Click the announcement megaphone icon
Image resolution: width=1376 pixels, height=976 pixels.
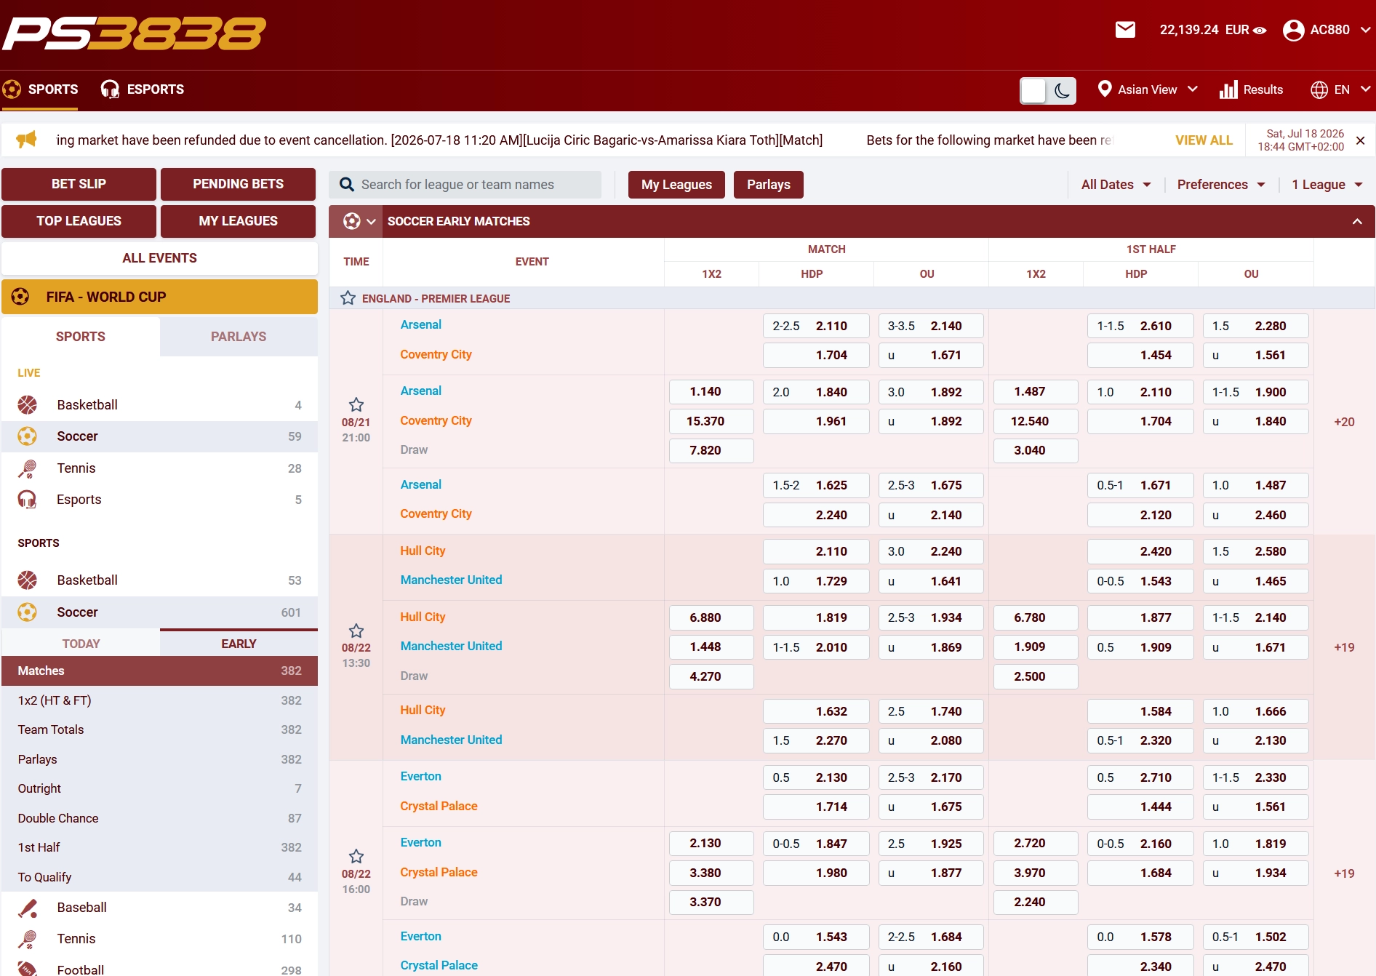click(x=26, y=140)
